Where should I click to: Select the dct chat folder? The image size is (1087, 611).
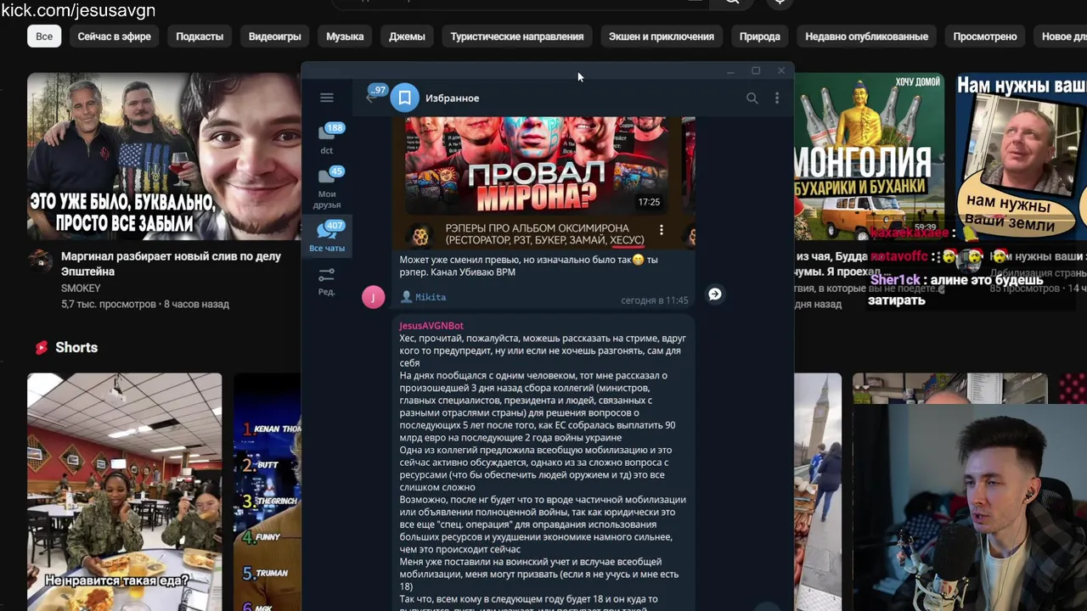pos(327,139)
